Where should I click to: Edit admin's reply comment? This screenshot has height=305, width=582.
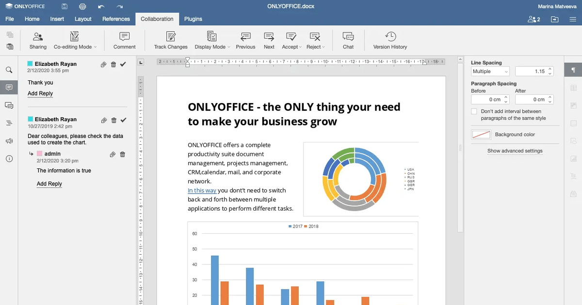pyautogui.click(x=113, y=154)
